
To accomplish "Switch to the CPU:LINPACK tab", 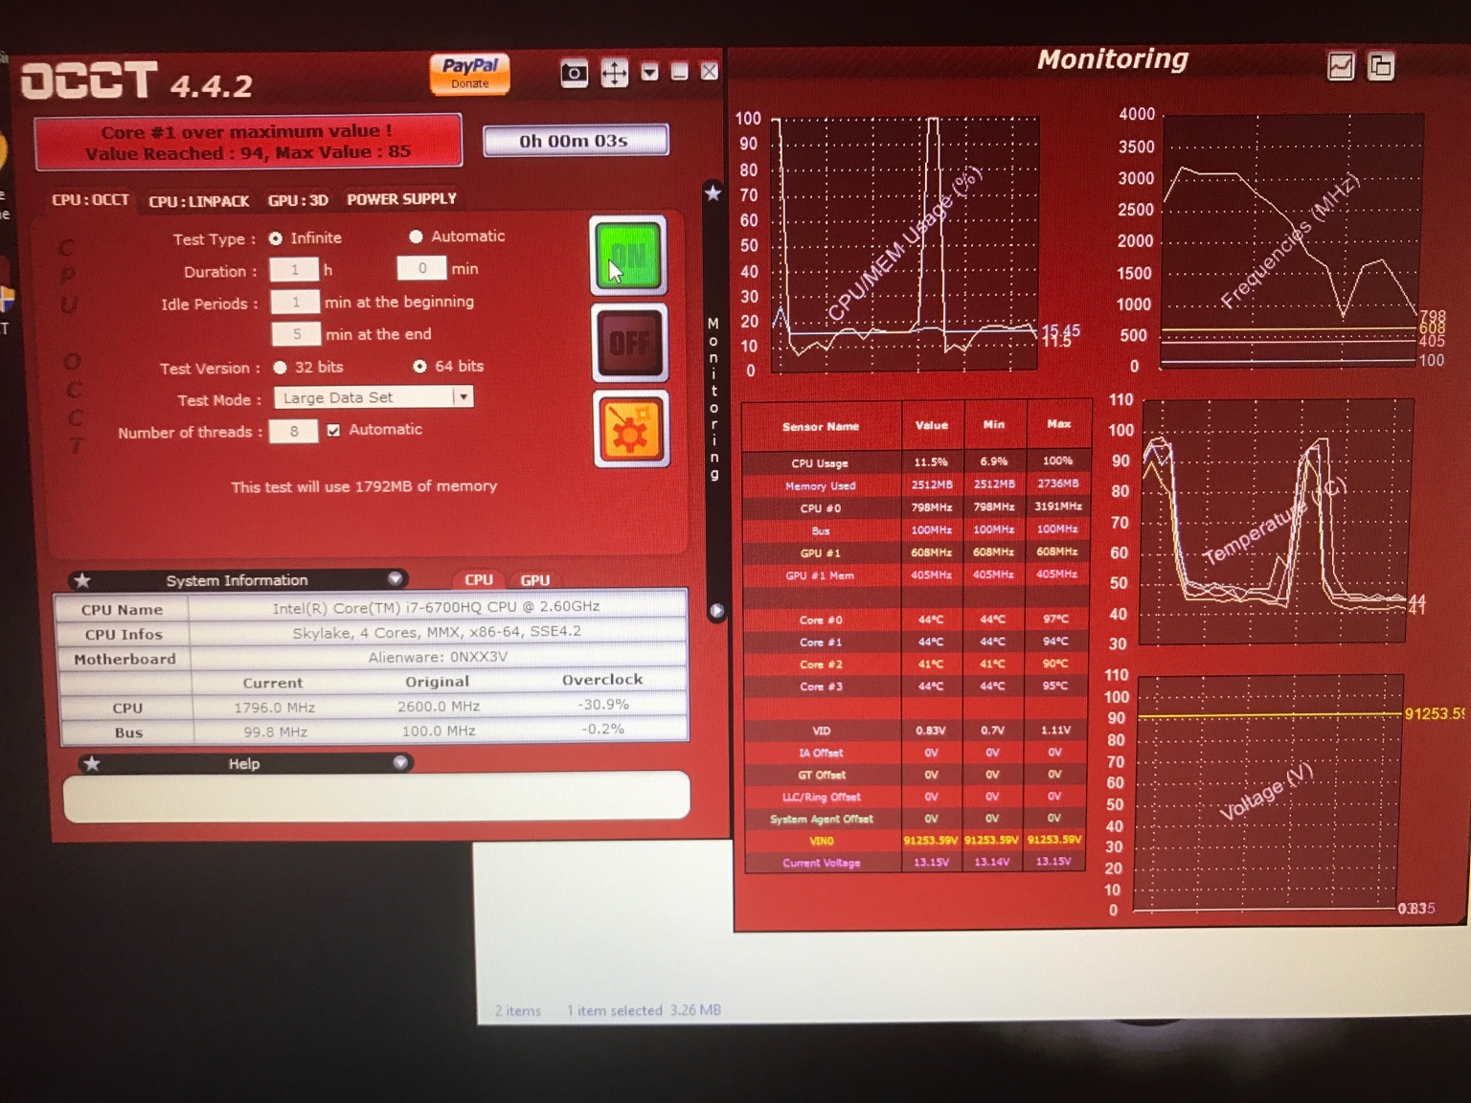I will (x=198, y=201).
